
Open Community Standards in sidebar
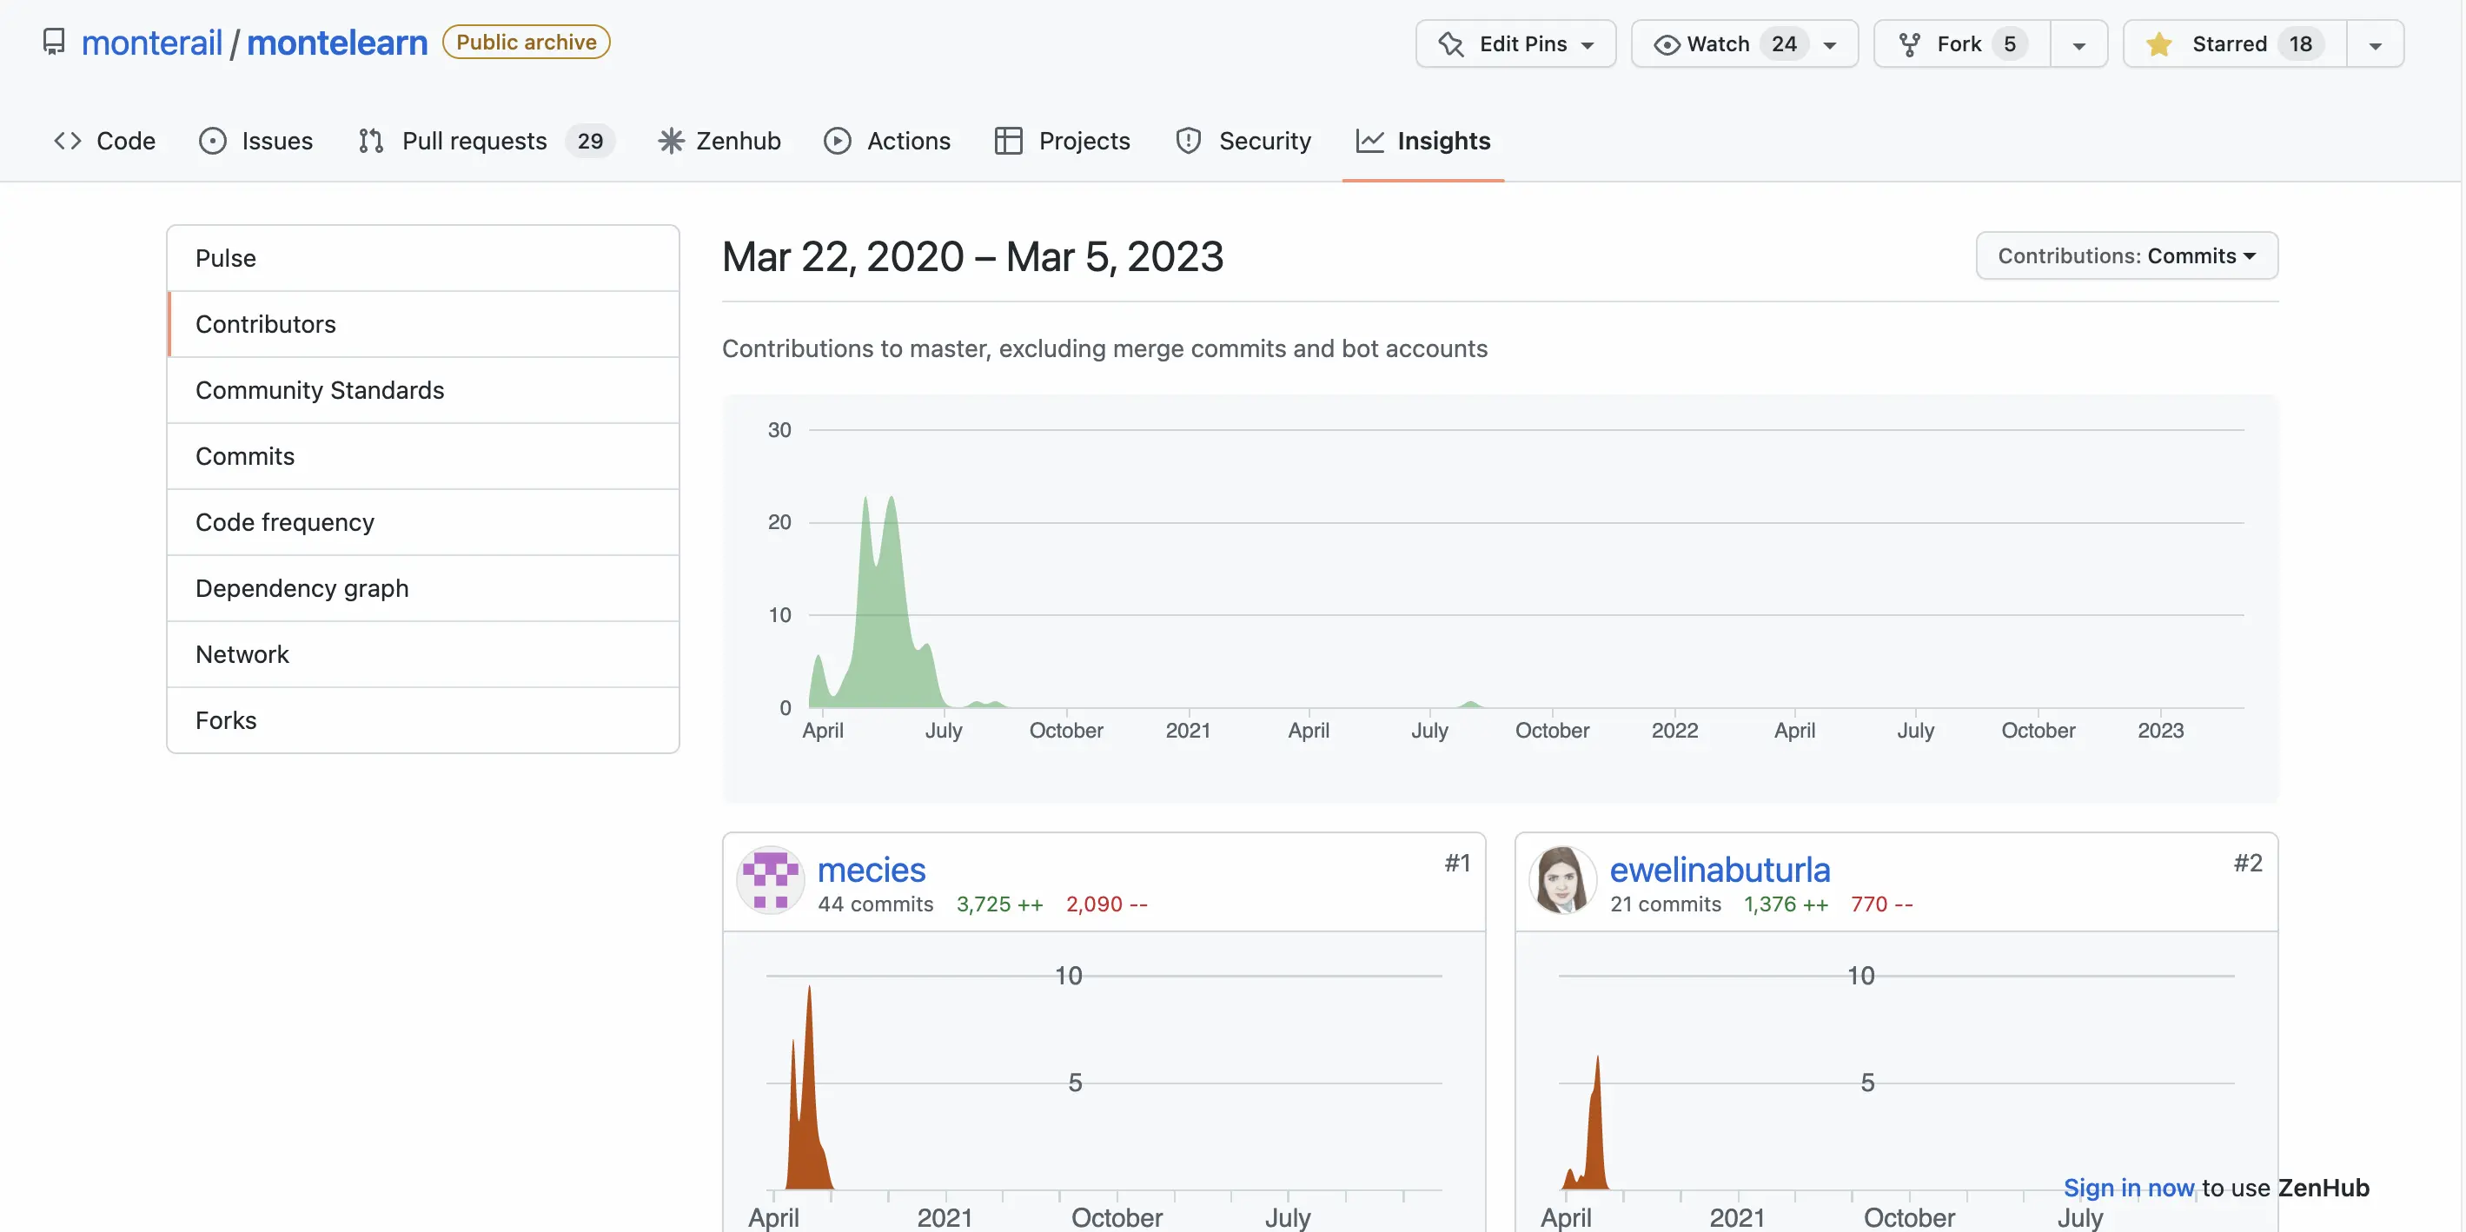coord(423,391)
